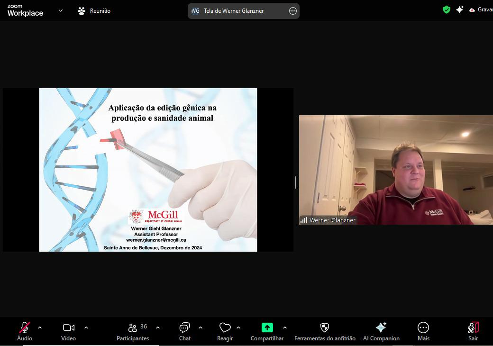Viewport: 493px width, 346px height.
Task: Open the Zoom Workplace dropdown chevron
Action: 61,10
